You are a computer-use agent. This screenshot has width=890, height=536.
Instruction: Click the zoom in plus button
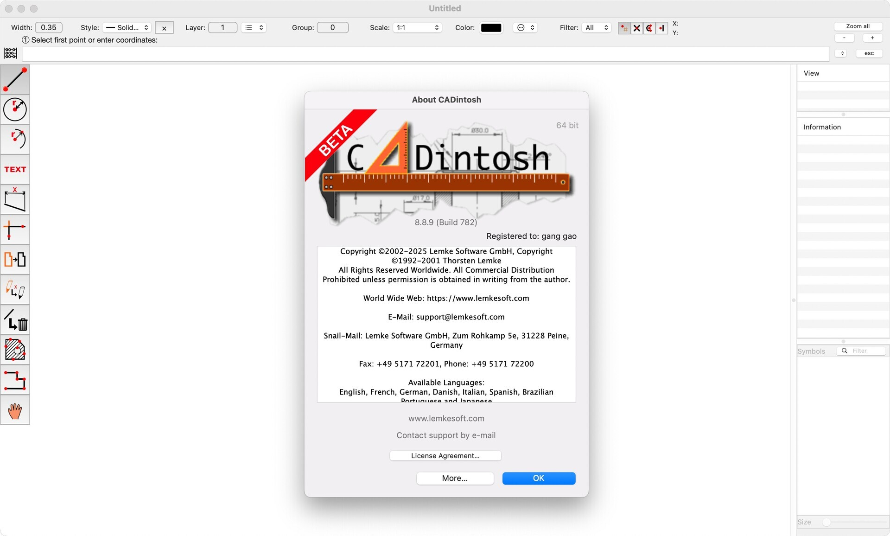[872, 38]
